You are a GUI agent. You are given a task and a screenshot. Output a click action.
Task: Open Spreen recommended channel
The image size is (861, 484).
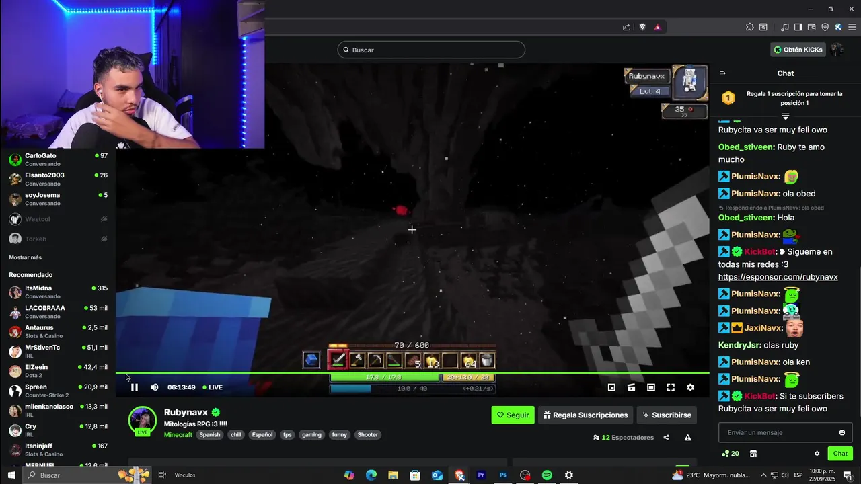[x=58, y=391]
